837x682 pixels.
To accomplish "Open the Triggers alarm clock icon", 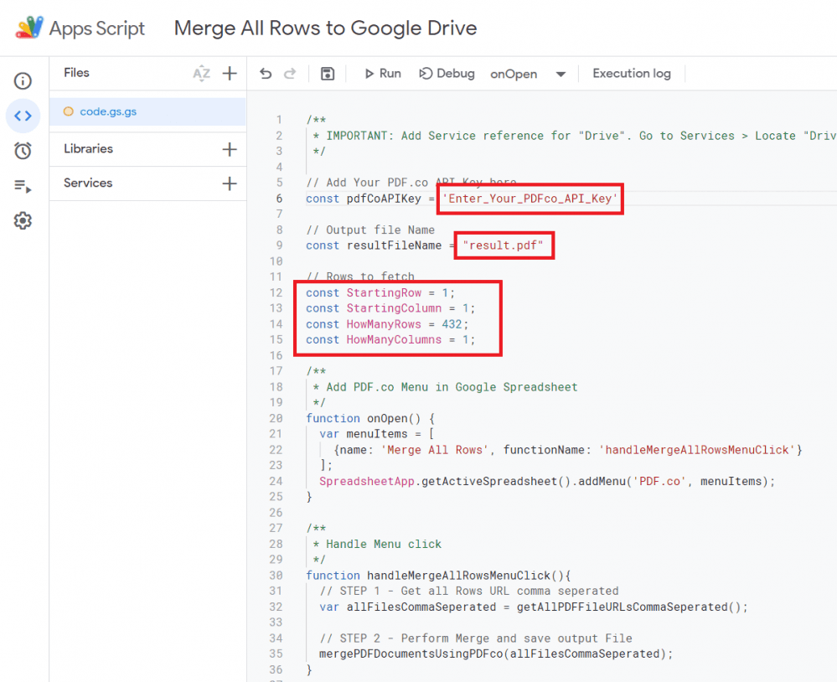I will 23,151.
